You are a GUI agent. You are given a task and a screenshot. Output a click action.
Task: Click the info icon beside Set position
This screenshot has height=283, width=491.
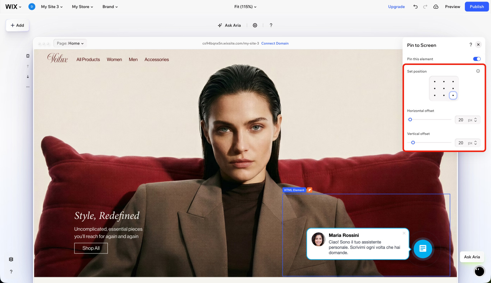478,71
